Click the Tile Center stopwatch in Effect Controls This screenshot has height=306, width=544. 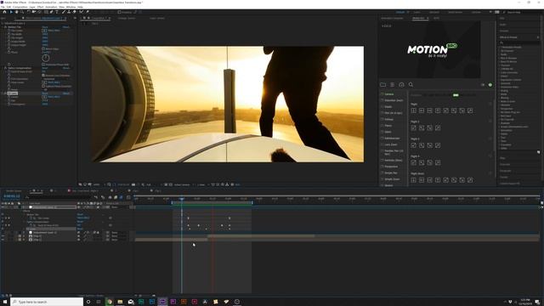coord(9,31)
